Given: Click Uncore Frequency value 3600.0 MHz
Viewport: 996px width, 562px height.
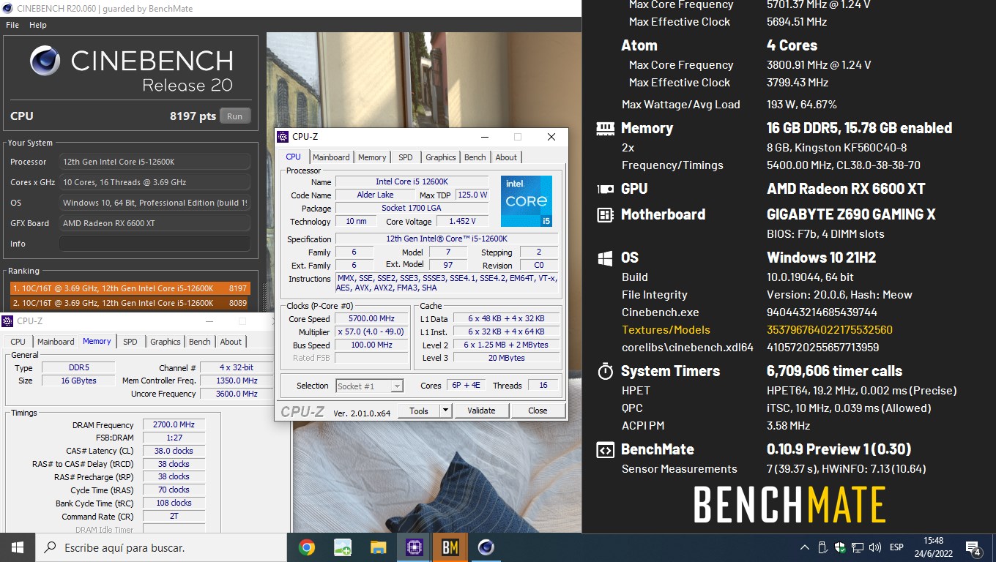Looking at the screenshot, I should [237, 394].
